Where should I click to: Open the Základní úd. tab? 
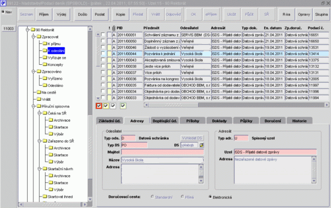coord(110,121)
